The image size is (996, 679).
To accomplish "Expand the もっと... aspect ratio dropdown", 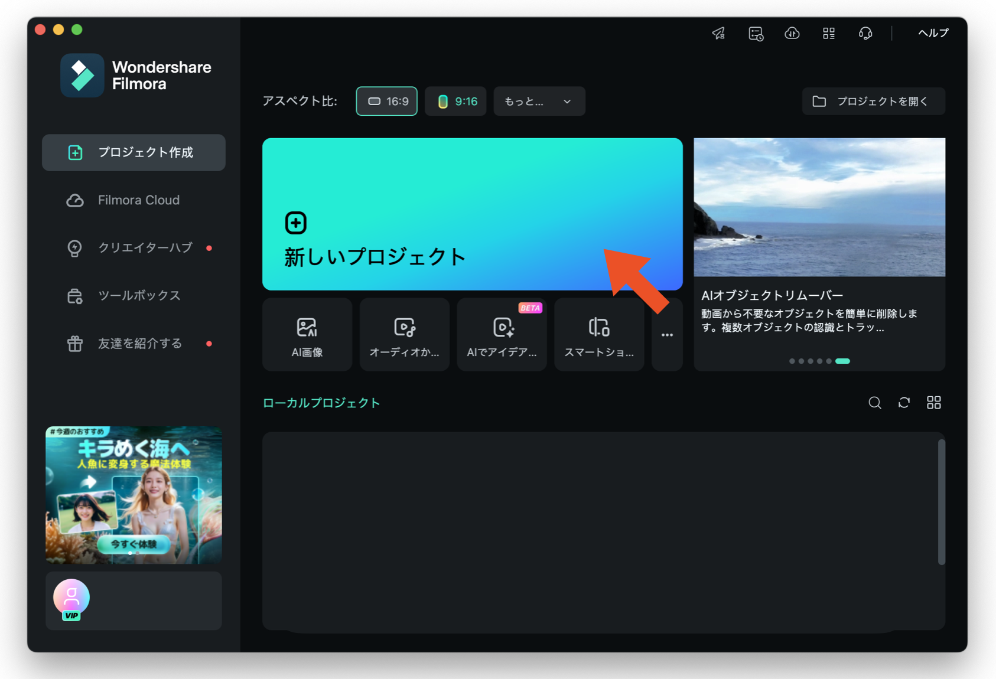I will [539, 101].
